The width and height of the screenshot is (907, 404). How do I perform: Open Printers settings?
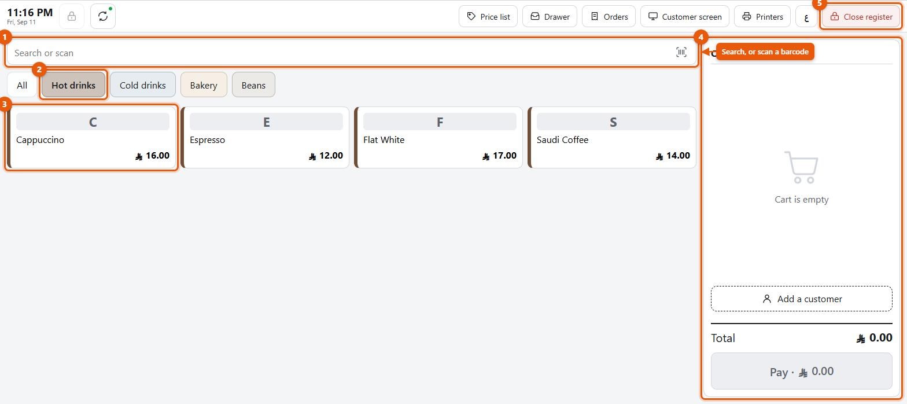[762, 17]
